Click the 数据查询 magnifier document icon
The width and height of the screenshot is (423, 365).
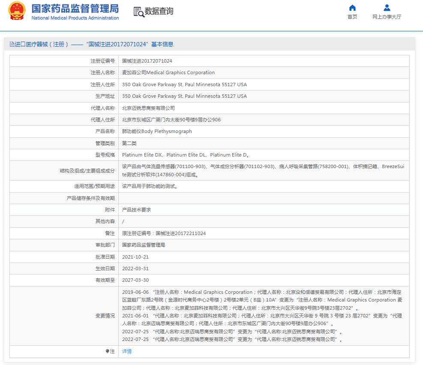click(x=138, y=12)
